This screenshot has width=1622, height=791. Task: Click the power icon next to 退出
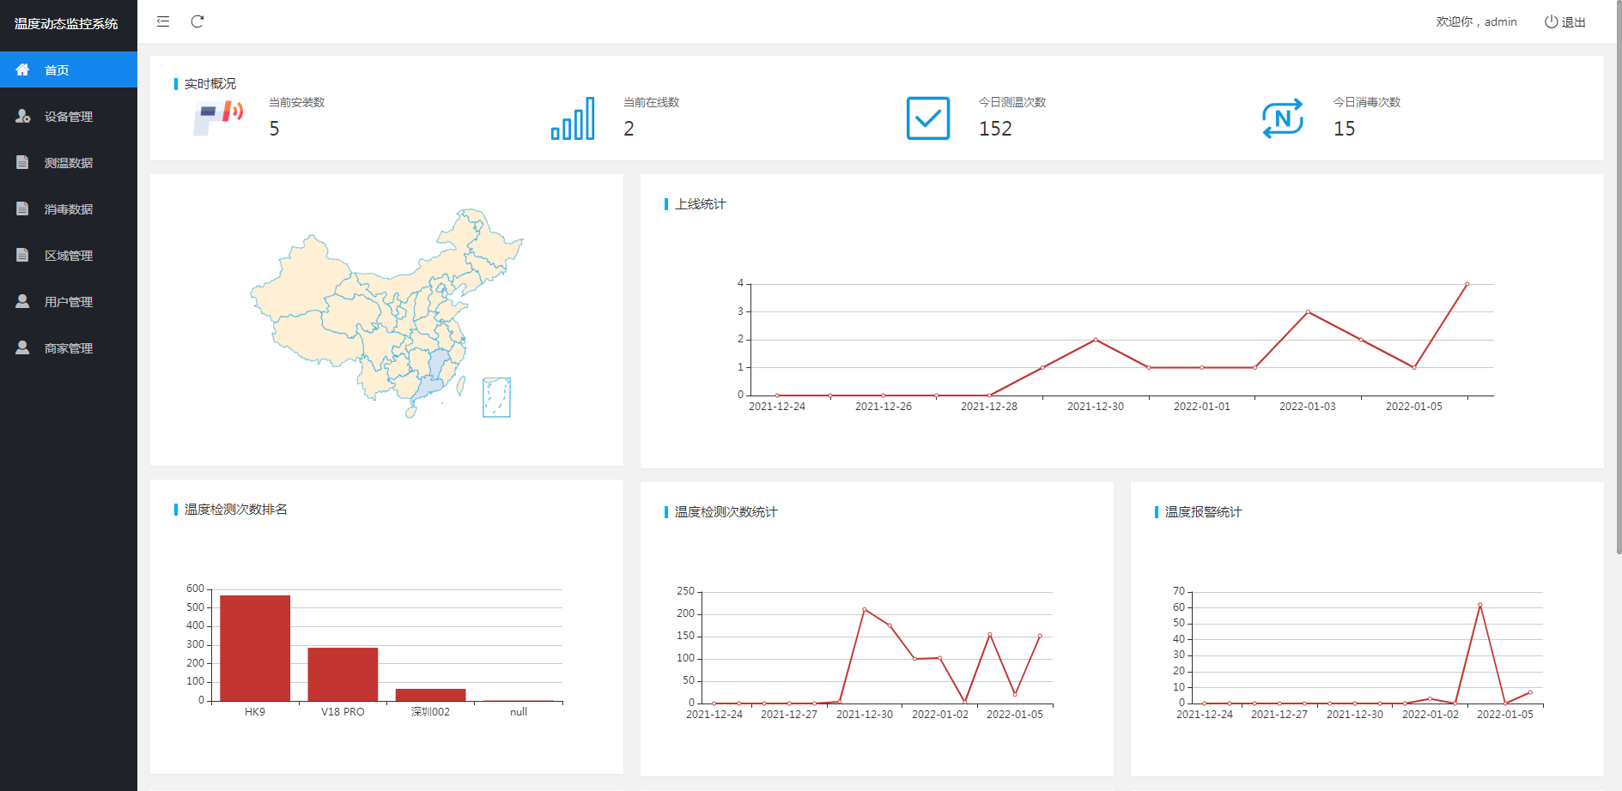[x=1551, y=22]
